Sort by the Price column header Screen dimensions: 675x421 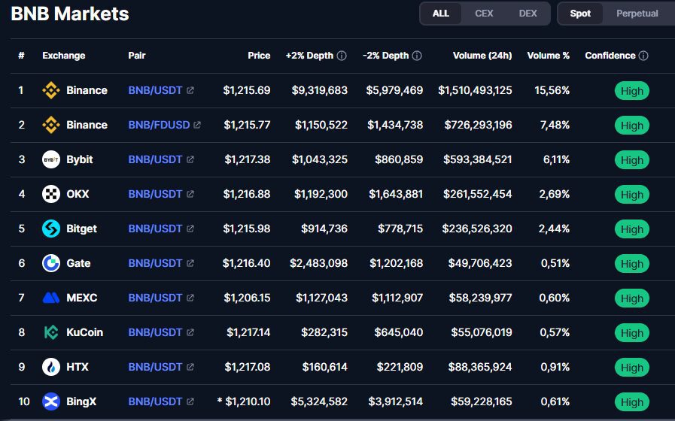coord(259,56)
